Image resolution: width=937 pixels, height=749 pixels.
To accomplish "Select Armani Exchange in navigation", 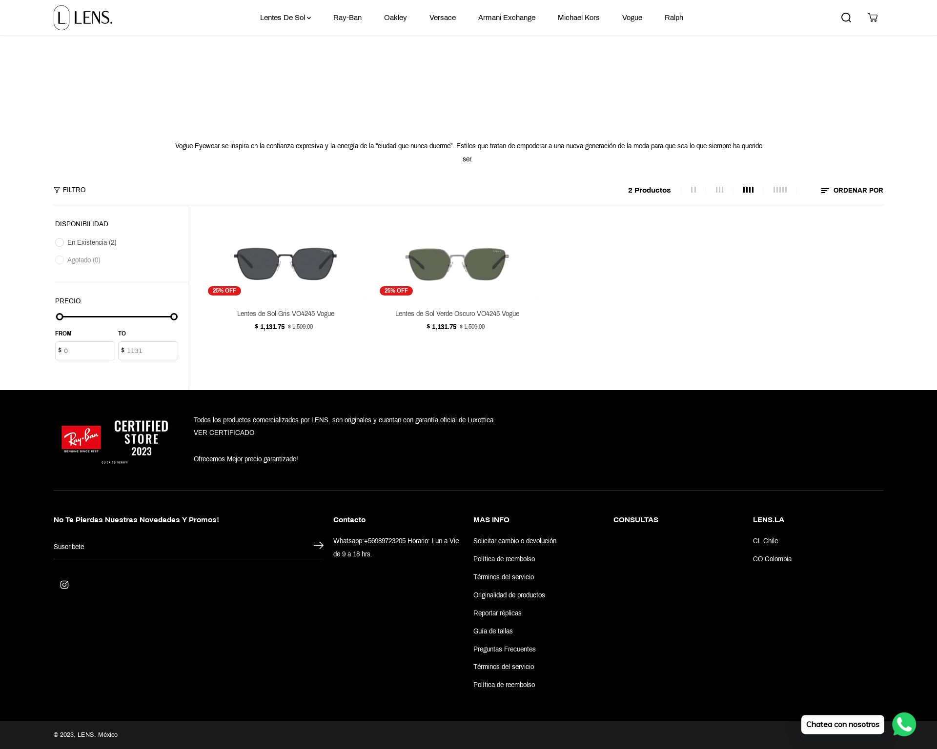I will (507, 18).
